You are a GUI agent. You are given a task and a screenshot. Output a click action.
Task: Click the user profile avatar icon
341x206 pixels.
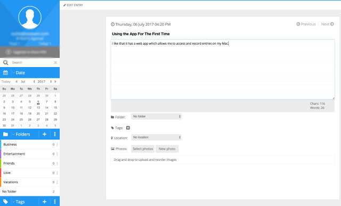click(x=30, y=18)
